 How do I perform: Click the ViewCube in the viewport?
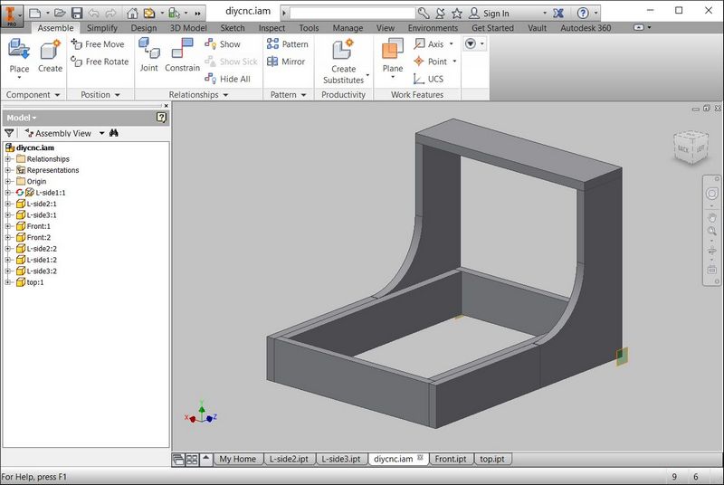691,147
